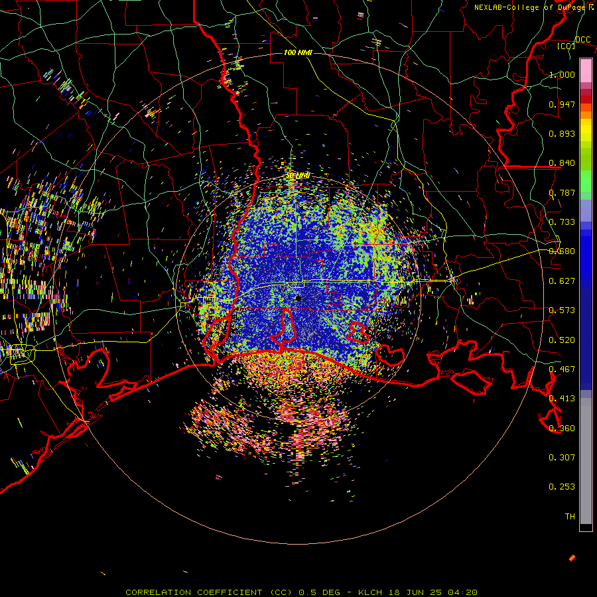Click the 1.000 scale value
Image resolution: width=597 pixels, height=597 pixels.
click(x=562, y=74)
